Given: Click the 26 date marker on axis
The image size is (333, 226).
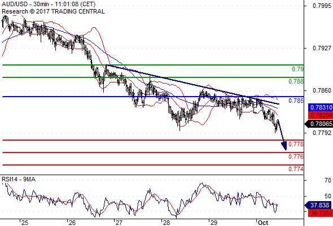Looking at the screenshot, I should [x=72, y=223].
